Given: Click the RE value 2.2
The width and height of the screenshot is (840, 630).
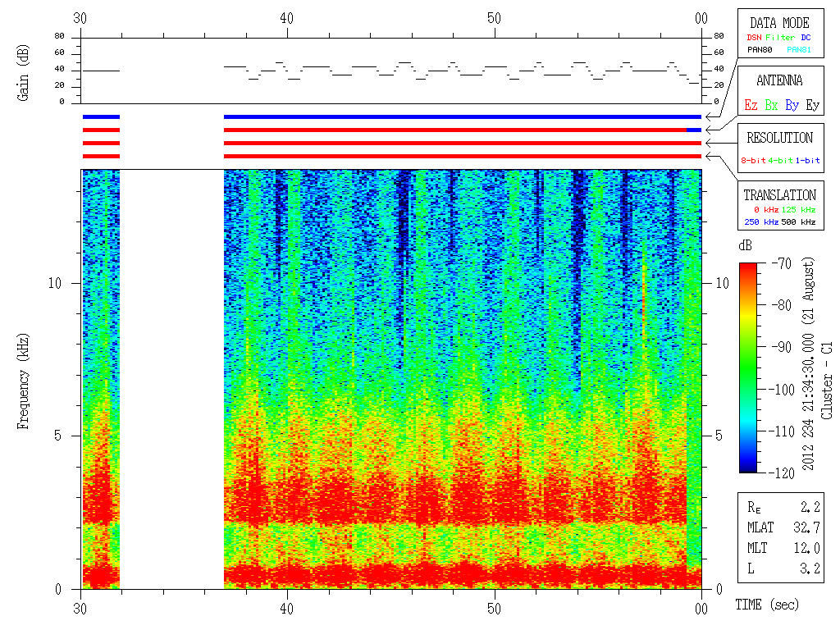Looking at the screenshot, I should [x=810, y=507].
